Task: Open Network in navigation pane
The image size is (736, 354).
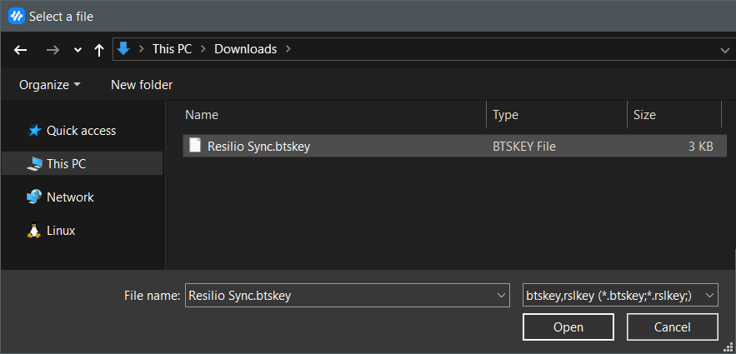Action: (70, 197)
